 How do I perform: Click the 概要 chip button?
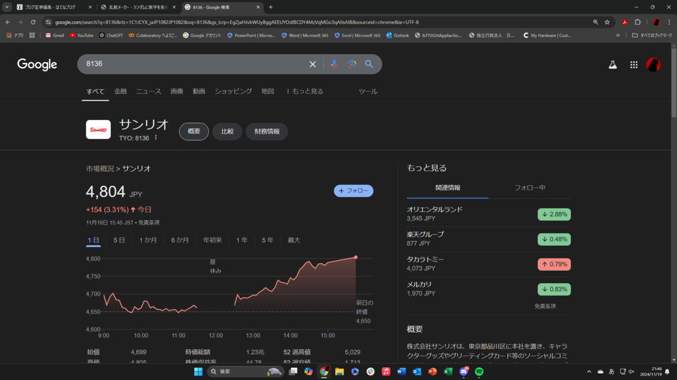(194, 131)
